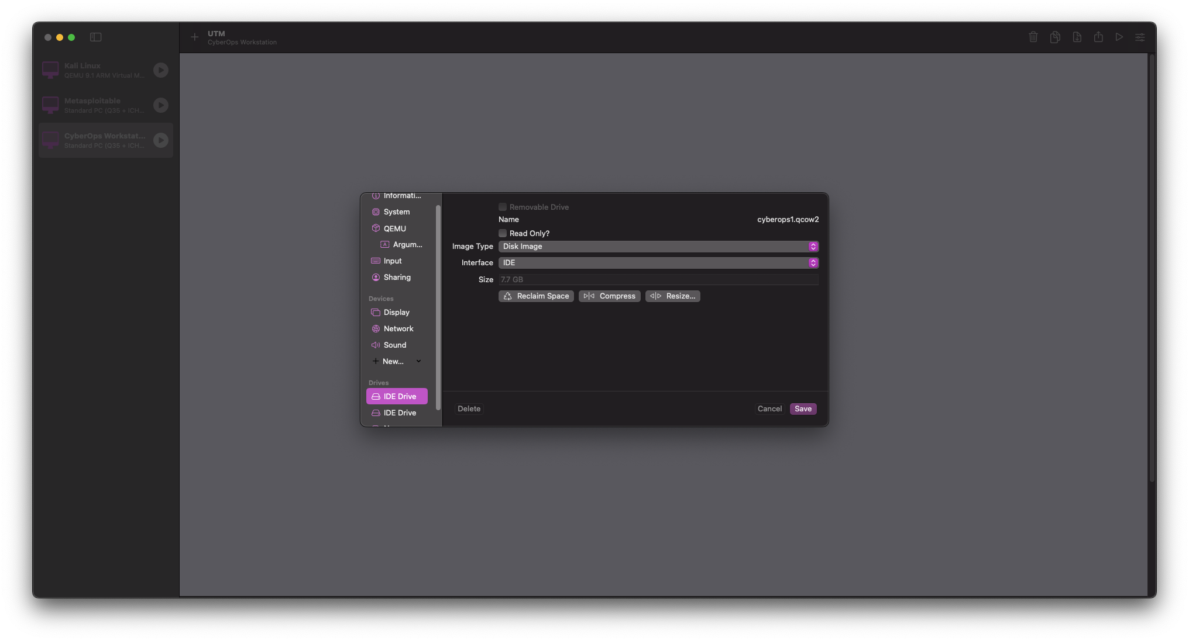Expand the New... device menu
Viewport: 1189px width, 641px height.
pos(397,361)
